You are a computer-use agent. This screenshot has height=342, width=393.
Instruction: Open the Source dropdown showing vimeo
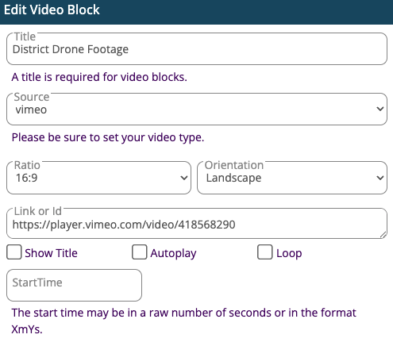tap(197, 109)
